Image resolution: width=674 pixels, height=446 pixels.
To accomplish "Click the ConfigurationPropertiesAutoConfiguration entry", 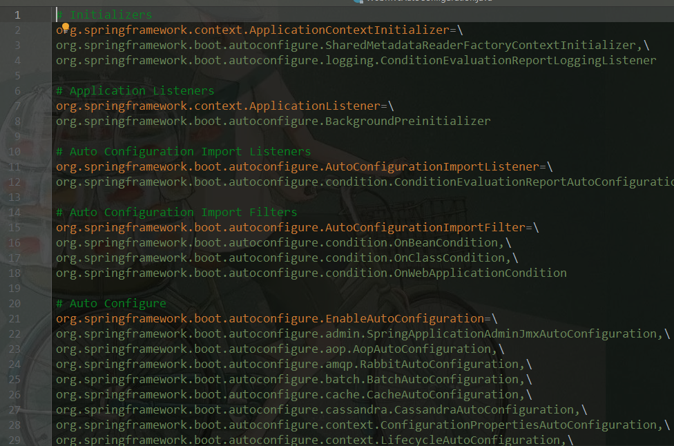I will (x=363, y=425).
